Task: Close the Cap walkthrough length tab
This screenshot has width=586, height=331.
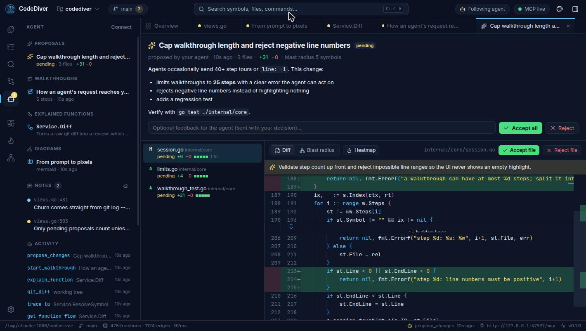Action: pos(568,26)
